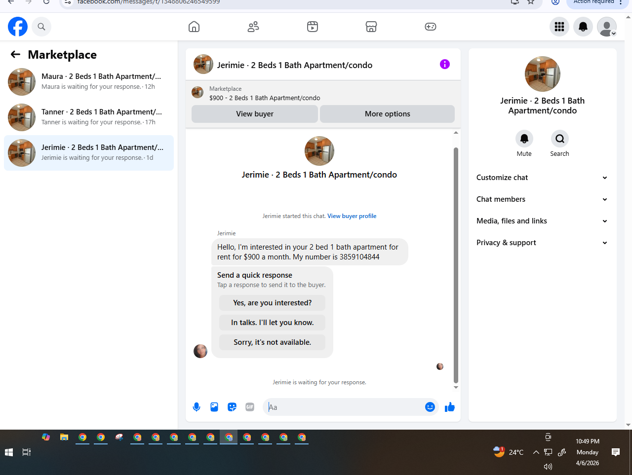Image resolution: width=632 pixels, height=475 pixels.
Task: Open the account profile avatar menu
Action: [x=607, y=27]
